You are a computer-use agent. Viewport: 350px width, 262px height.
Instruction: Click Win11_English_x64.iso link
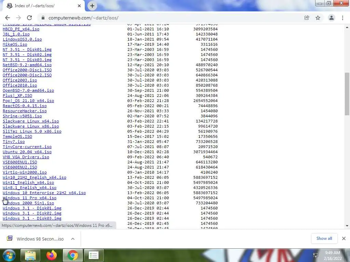click(28, 183)
